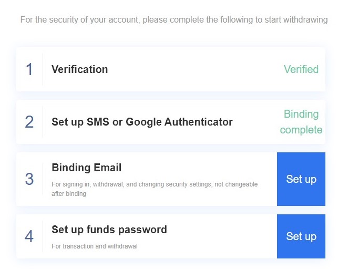The image size is (338, 270).
Task: Click the green word "Binding" in step 2 status
Action: pos(301,114)
